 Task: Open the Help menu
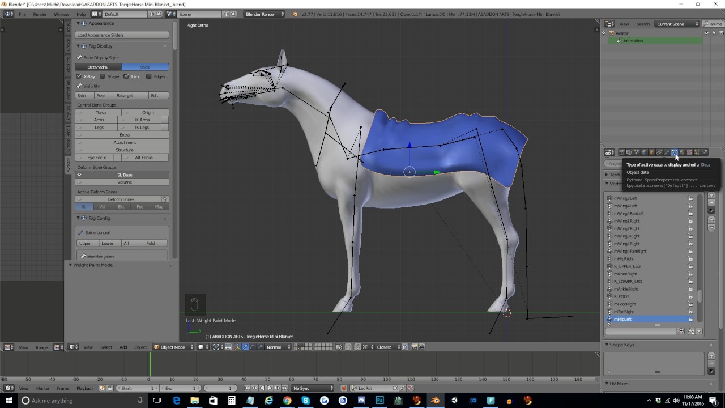tap(81, 14)
